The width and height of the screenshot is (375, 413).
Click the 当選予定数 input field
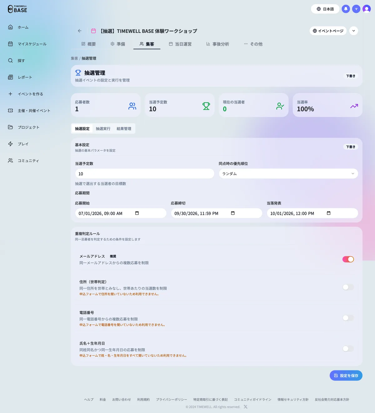coord(145,174)
